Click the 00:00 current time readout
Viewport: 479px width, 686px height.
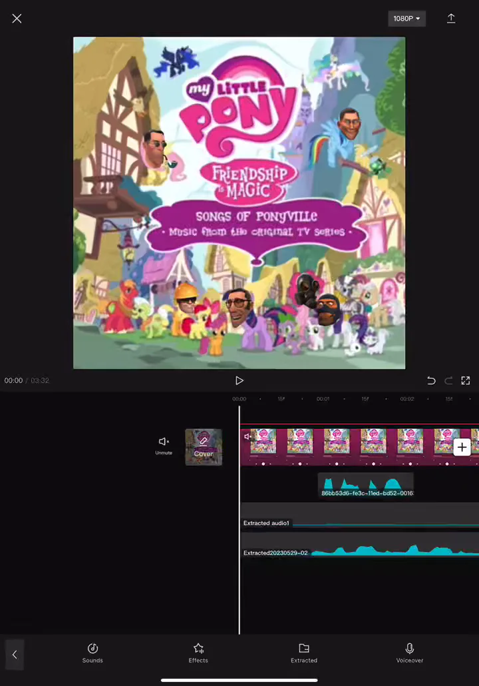(13, 380)
